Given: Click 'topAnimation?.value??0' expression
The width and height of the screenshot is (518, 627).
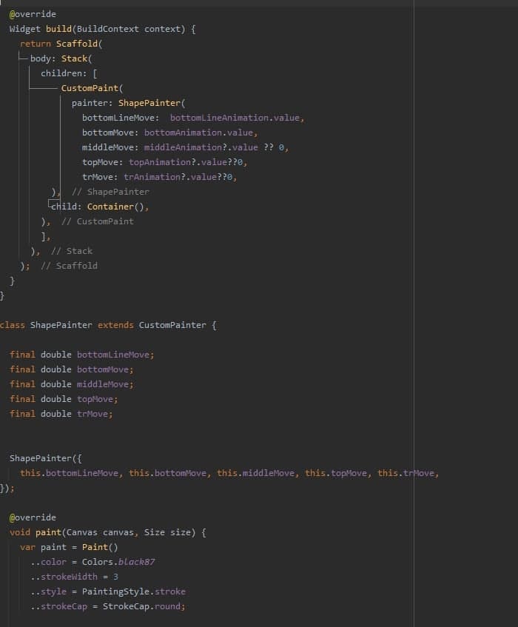Looking at the screenshot, I should pyautogui.click(x=186, y=162).
